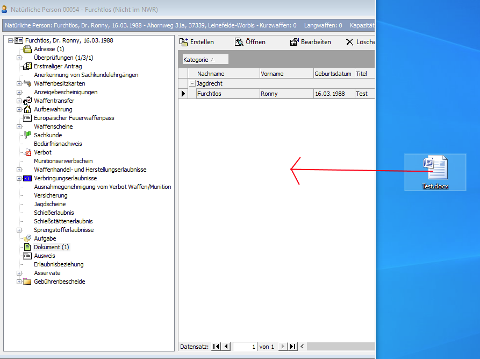
Task: Click the Bearbeiten toolbar button
Action: (310, 42)
